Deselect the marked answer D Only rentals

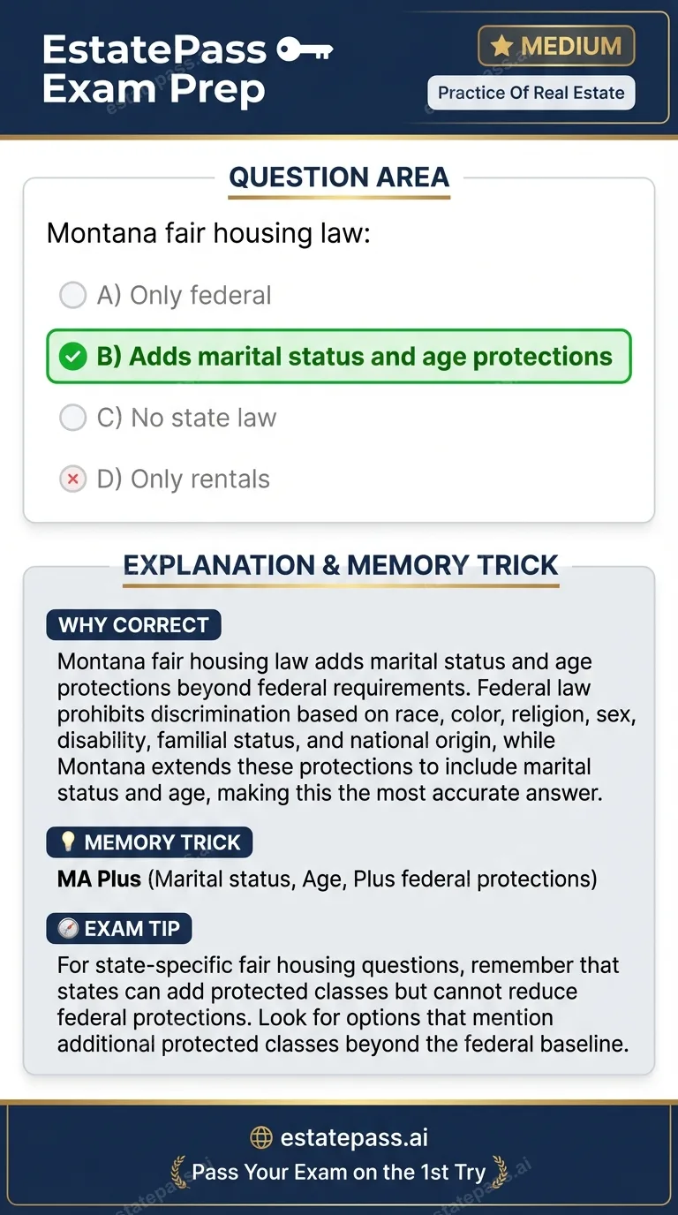click(x=73, y=479)
